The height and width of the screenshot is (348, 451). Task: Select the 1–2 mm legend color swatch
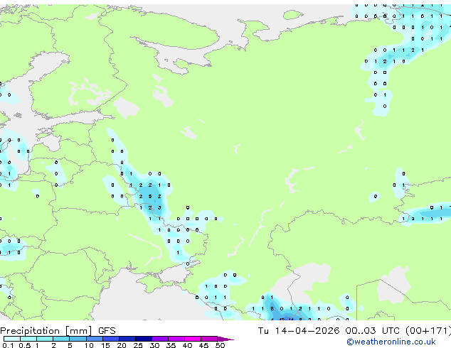45,339
